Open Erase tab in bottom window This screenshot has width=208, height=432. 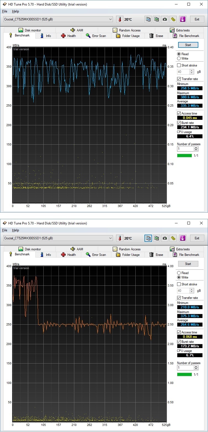(x=156, y=255)
